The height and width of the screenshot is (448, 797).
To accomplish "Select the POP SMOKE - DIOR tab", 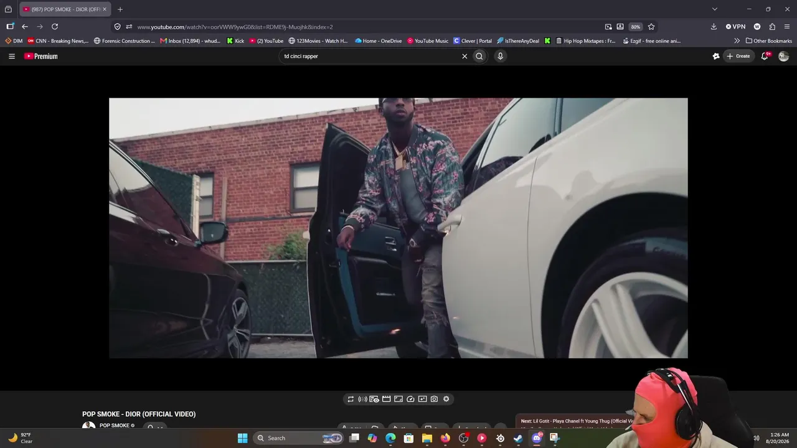I will click(65, 9).
